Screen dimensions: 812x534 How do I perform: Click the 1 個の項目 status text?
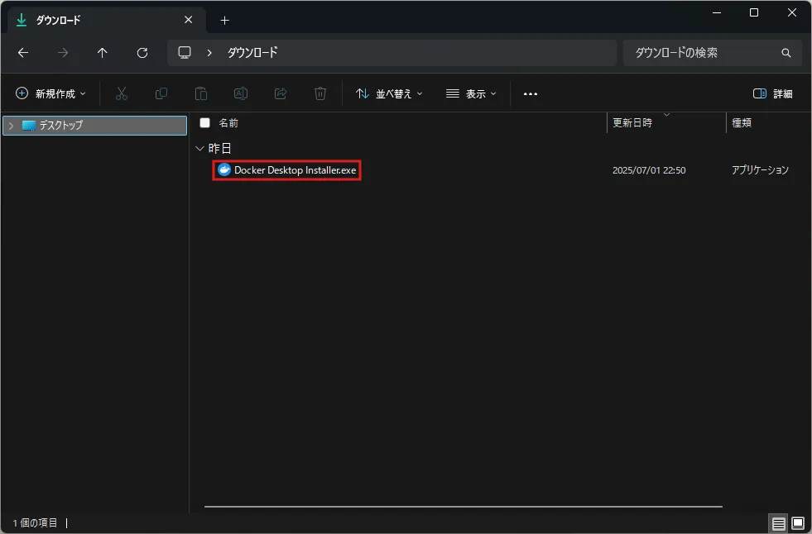35,523
